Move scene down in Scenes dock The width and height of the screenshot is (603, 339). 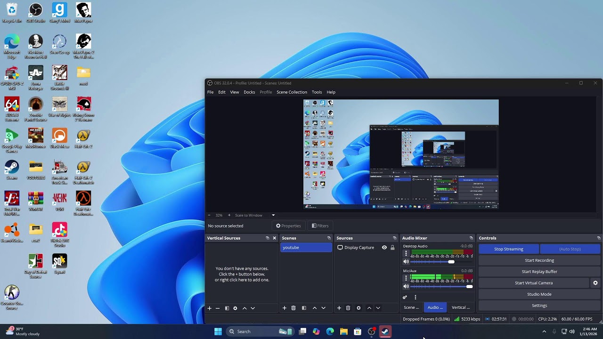(323, 308)
